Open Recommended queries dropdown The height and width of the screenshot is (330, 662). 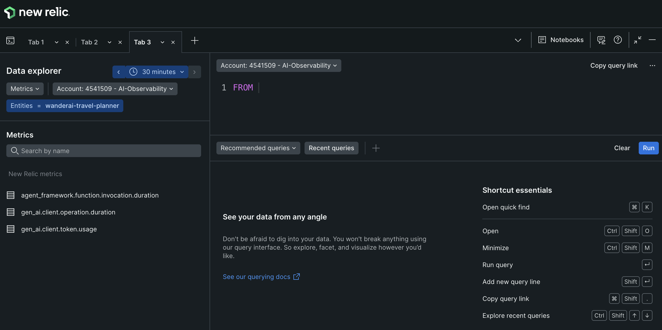258,148
